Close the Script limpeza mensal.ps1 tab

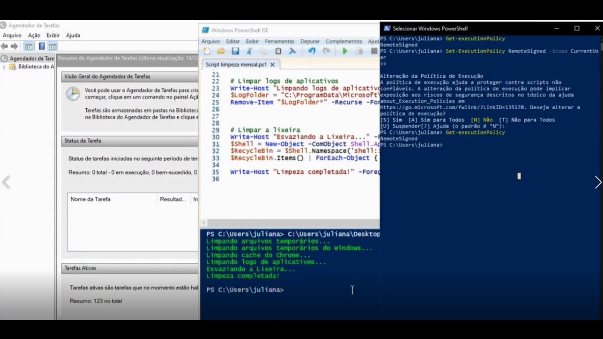coord(272,65)
